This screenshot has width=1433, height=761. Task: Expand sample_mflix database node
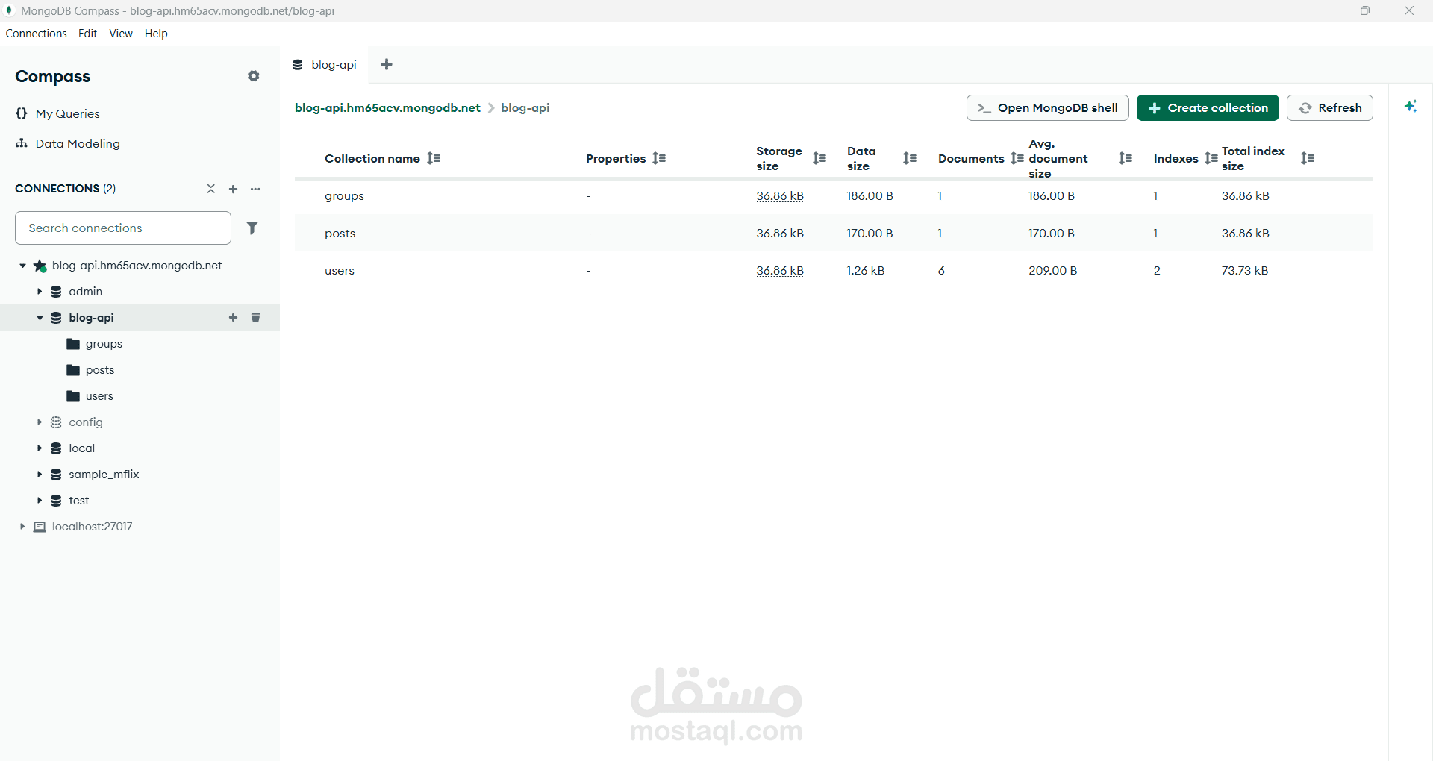pyautogui.click(x=40, y=475)
